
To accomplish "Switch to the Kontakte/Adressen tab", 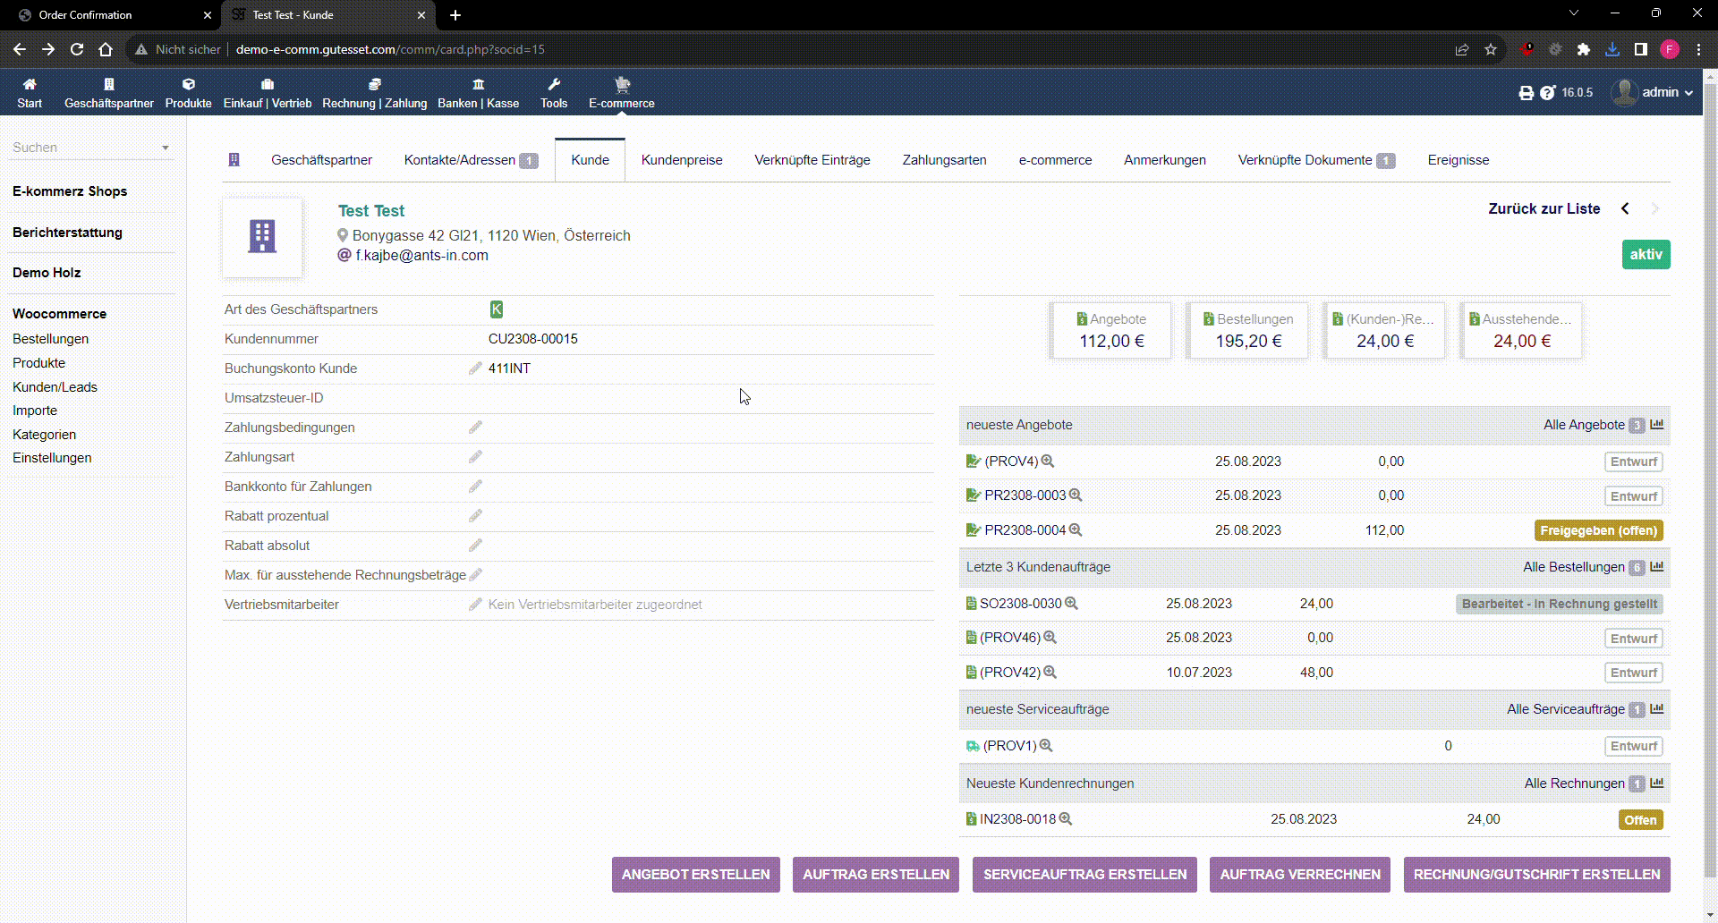I will point(471,160).
